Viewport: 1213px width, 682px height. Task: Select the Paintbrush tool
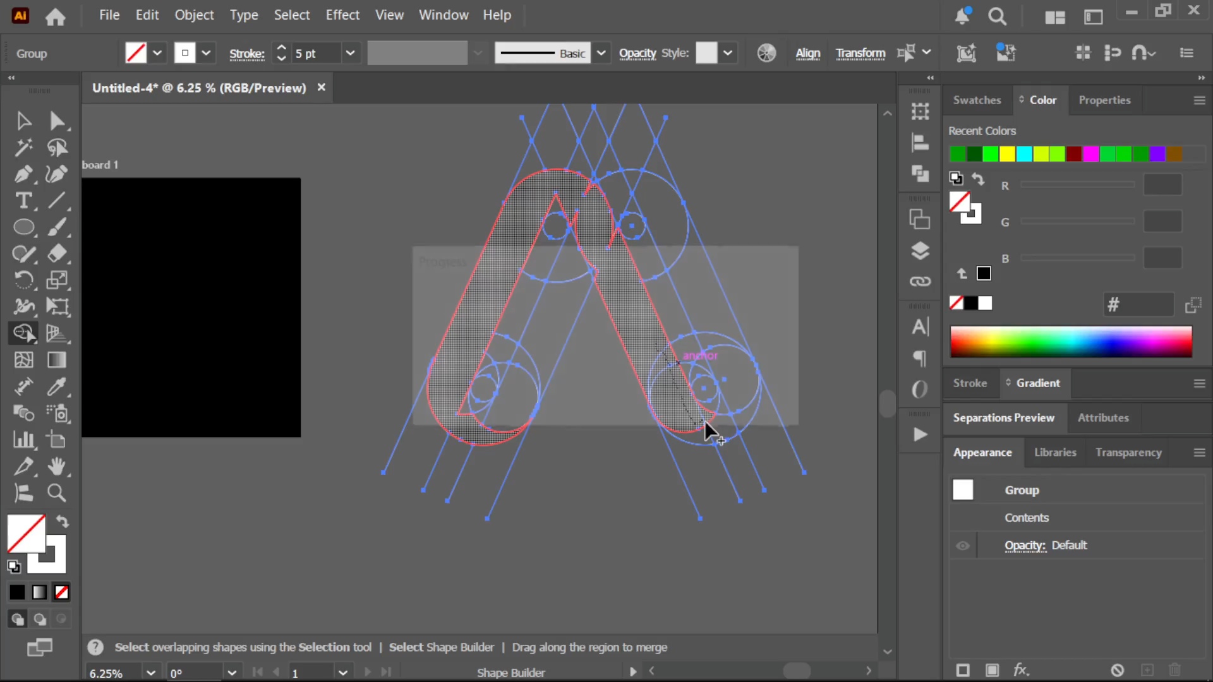pos(57,227)
